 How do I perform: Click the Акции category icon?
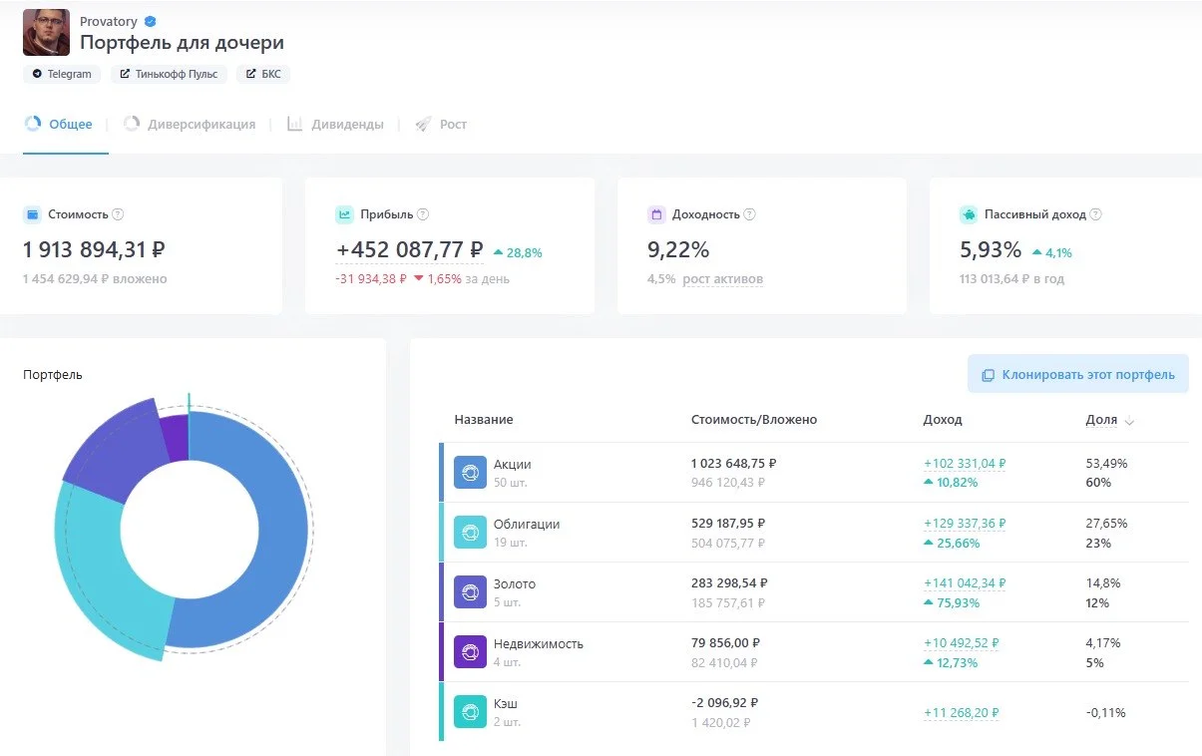coord(470,473)
